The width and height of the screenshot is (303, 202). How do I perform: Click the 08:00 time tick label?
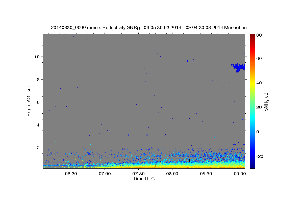tap(172, 174)
